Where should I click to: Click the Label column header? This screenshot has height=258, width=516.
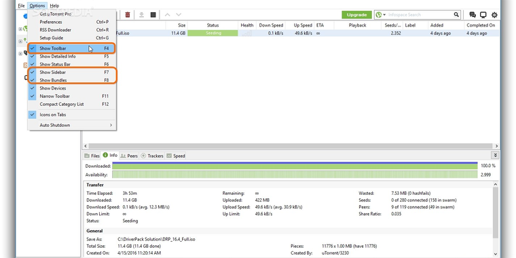coord(416,25)
